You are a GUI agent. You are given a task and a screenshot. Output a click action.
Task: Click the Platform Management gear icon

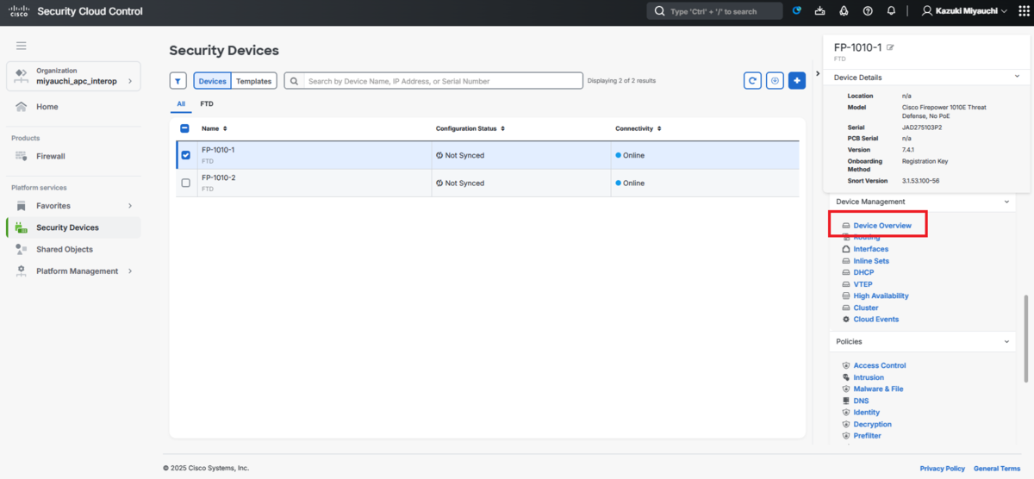[22, 271]
